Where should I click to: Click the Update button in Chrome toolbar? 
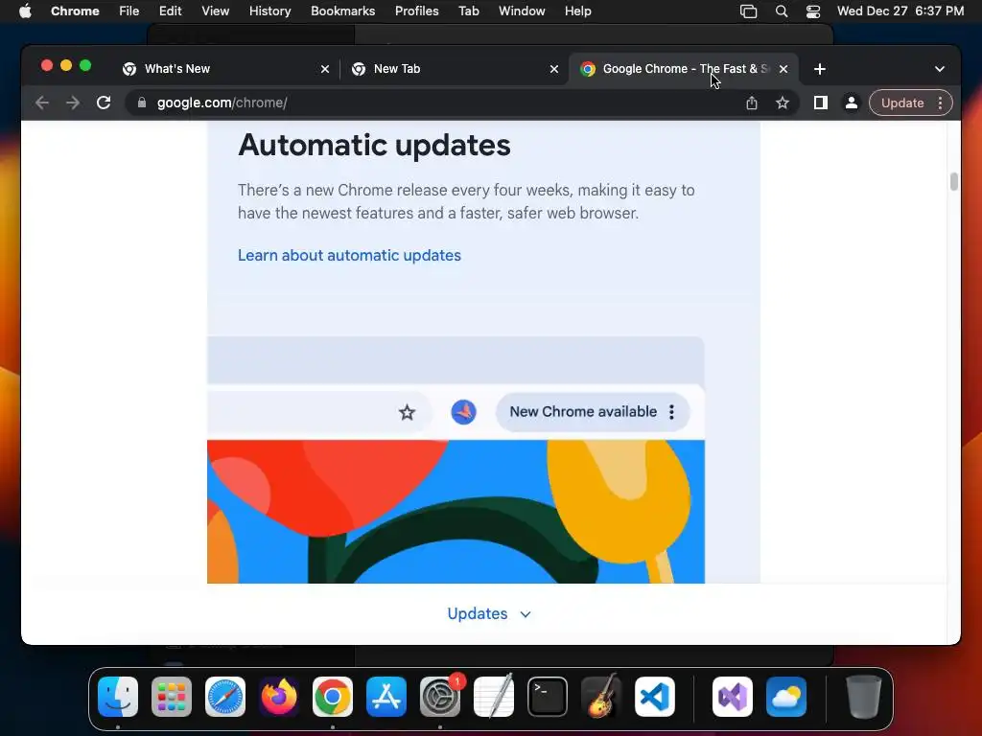pyautogui.click(x=911, y=103)
